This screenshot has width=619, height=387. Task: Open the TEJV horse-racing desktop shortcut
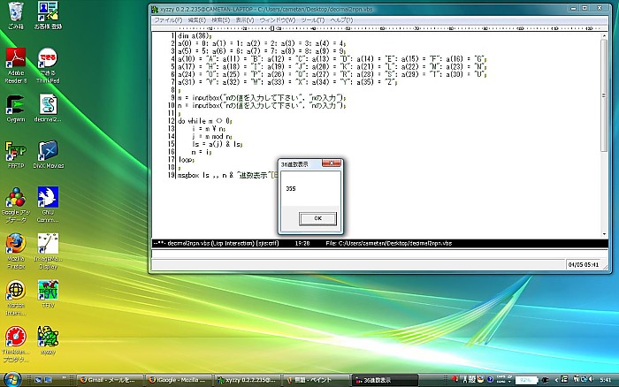point(48,294)
